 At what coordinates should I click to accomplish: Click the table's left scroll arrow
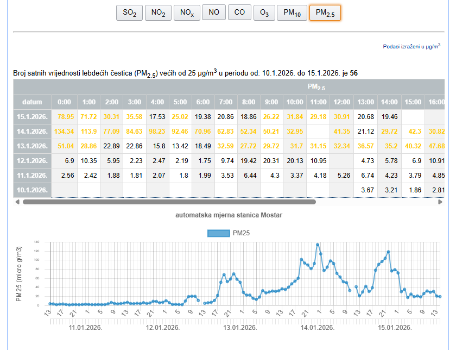(x=17, y=202)
